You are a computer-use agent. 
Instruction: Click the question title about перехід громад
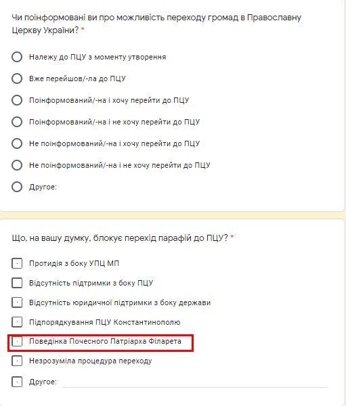156,24
